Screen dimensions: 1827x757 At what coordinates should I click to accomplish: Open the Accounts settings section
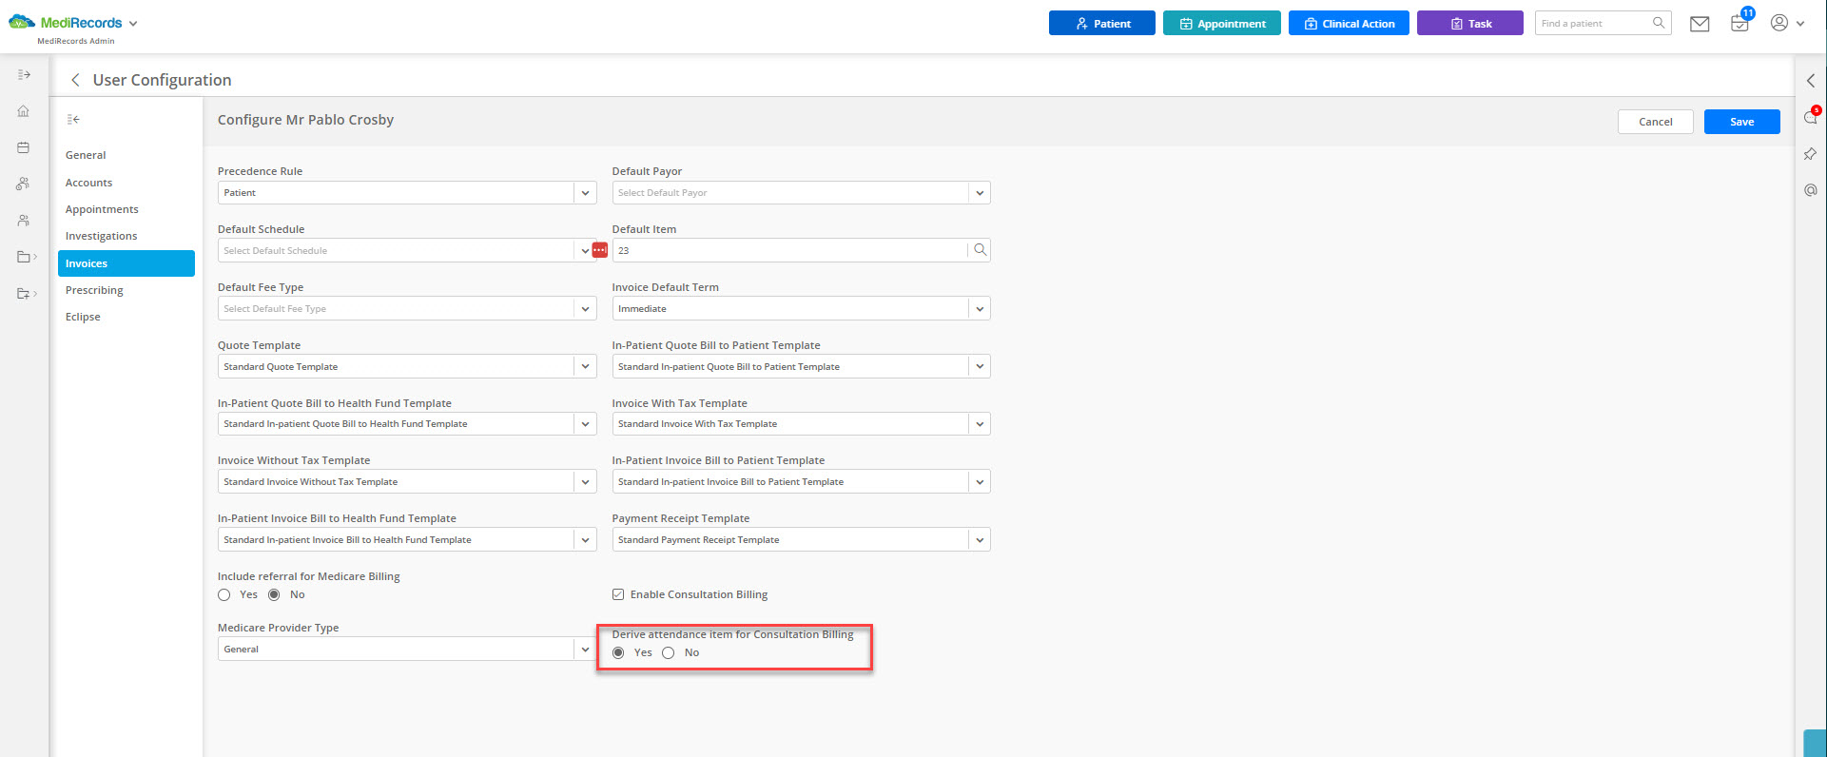pyautogui.click(x=126, y=183)
